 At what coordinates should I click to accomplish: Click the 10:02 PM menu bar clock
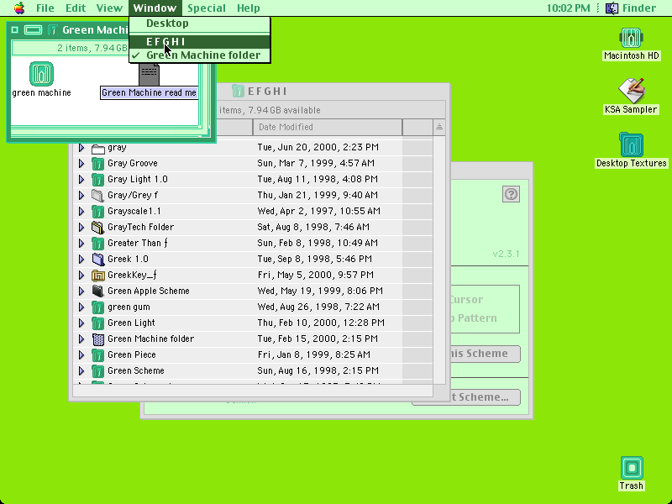(569, 8)
